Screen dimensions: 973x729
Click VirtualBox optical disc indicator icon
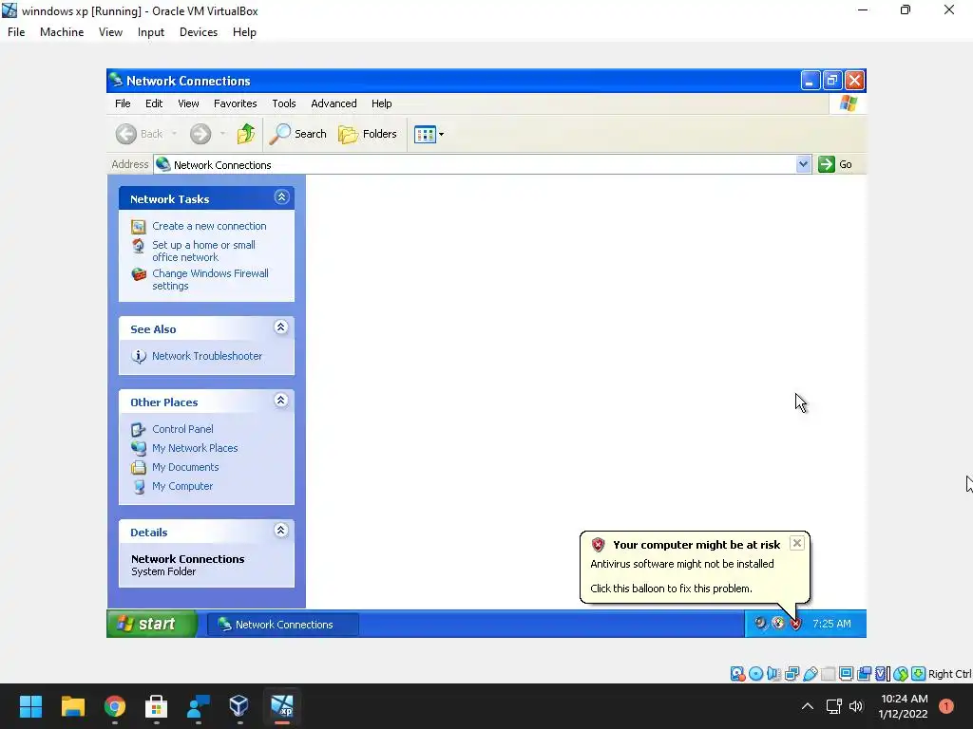[755, 674]
